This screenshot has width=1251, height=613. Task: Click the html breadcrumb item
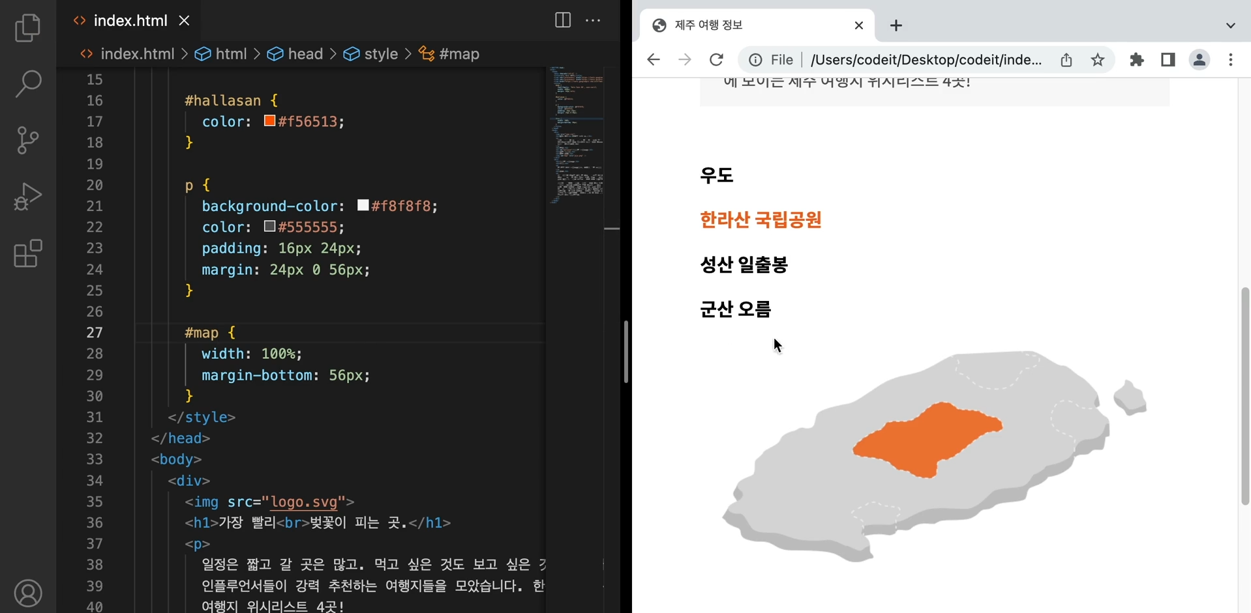coord(222,54)
